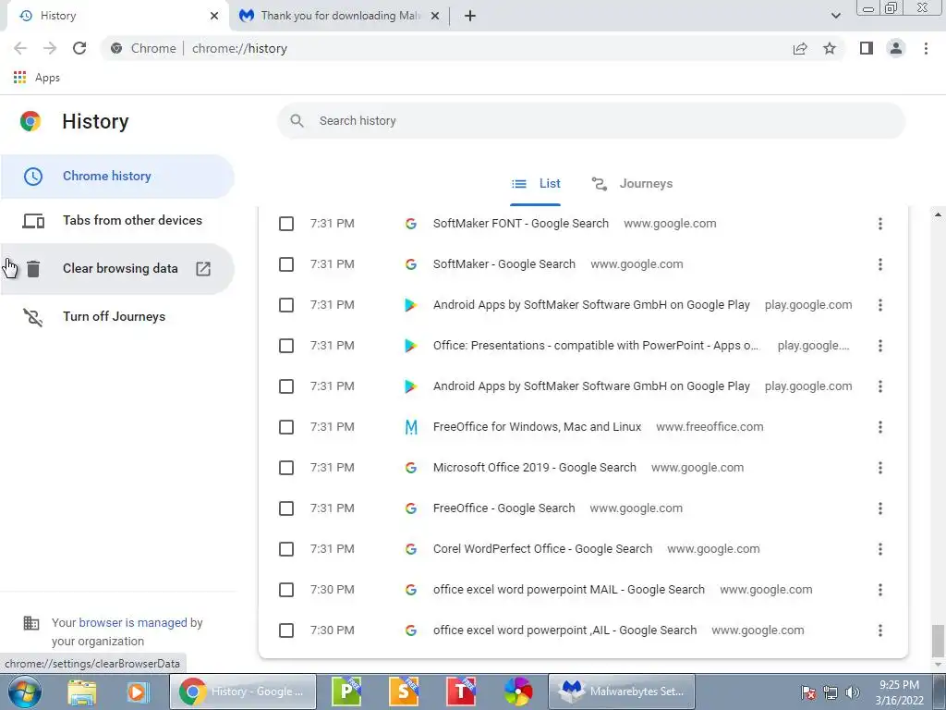
Task: Check the Microsoft Office 2019 search entry
Action: pos(286,468)
